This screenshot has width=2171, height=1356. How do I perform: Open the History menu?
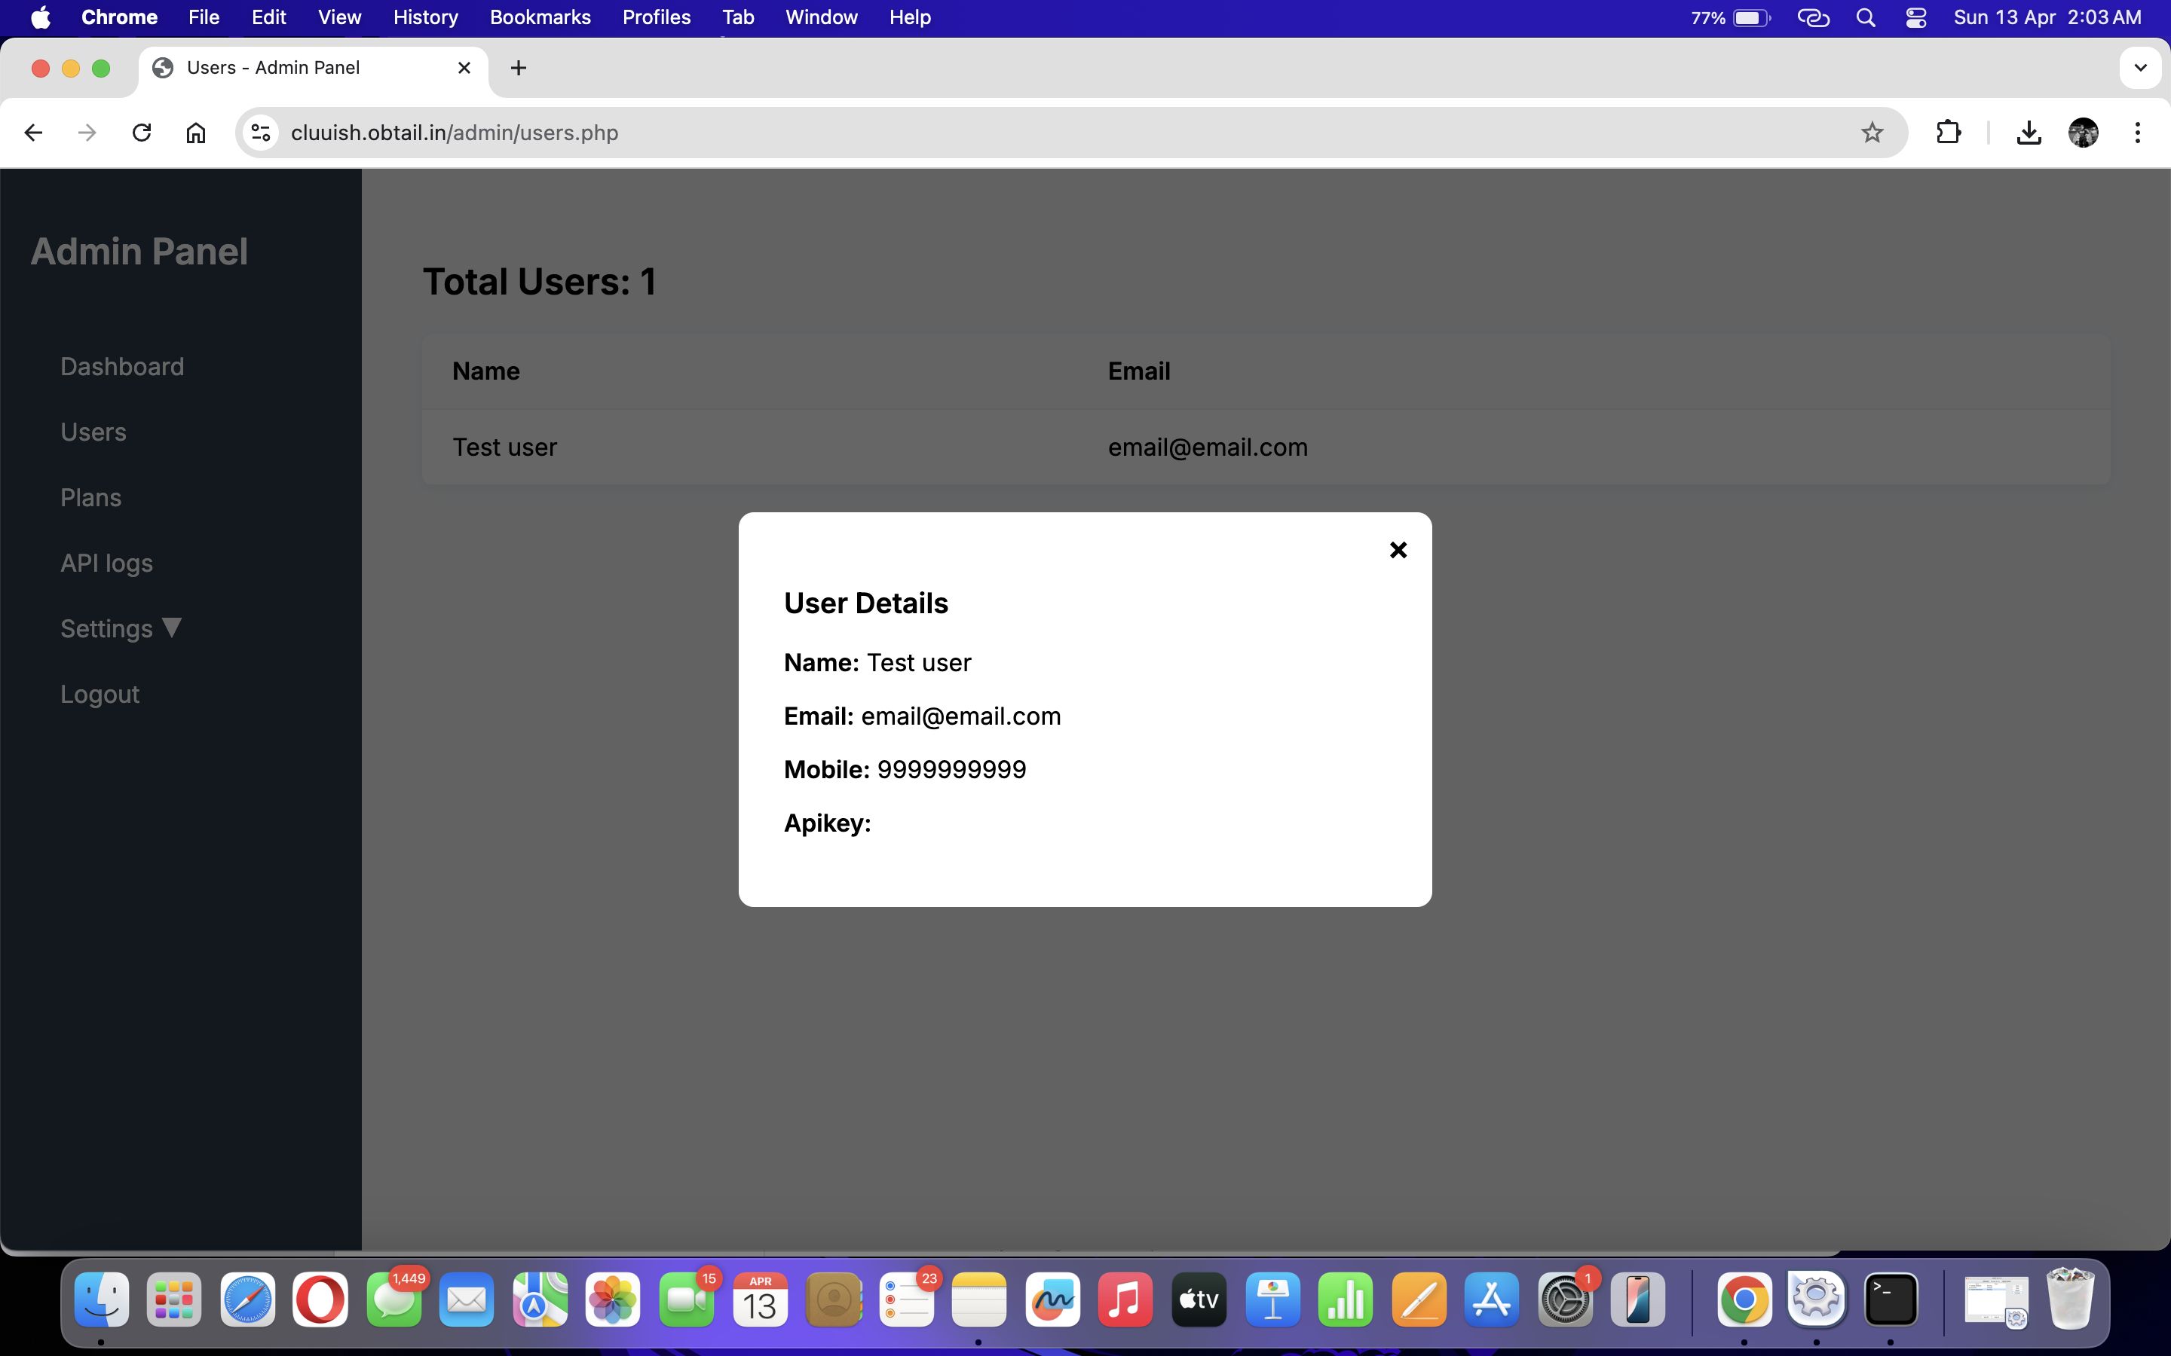[x=425, y=18]
